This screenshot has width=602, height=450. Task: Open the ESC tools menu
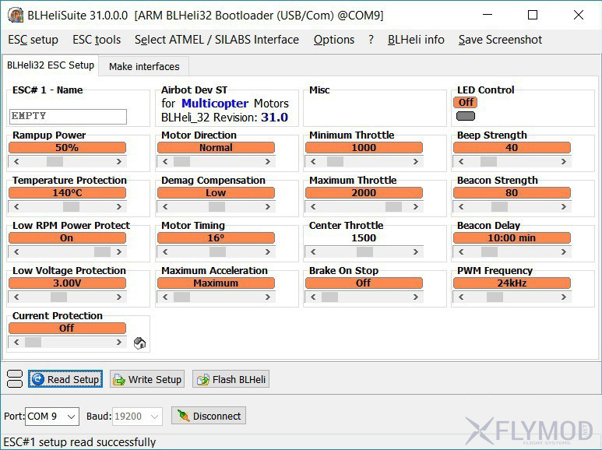97,40
